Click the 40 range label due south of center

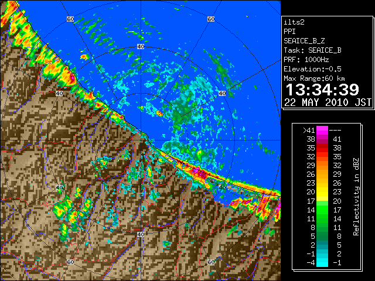click(x=141, y=234)
